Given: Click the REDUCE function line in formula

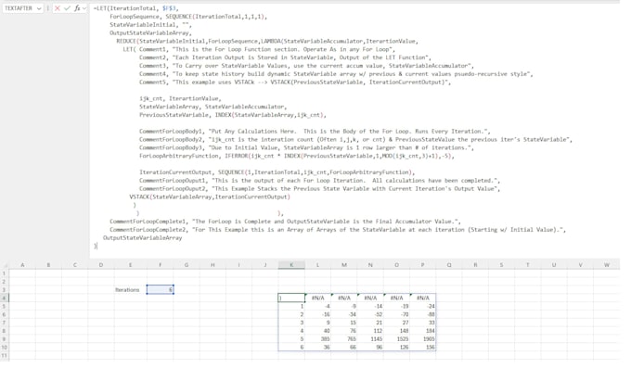Looking at the screenshot, I should (x=267, y=41).
